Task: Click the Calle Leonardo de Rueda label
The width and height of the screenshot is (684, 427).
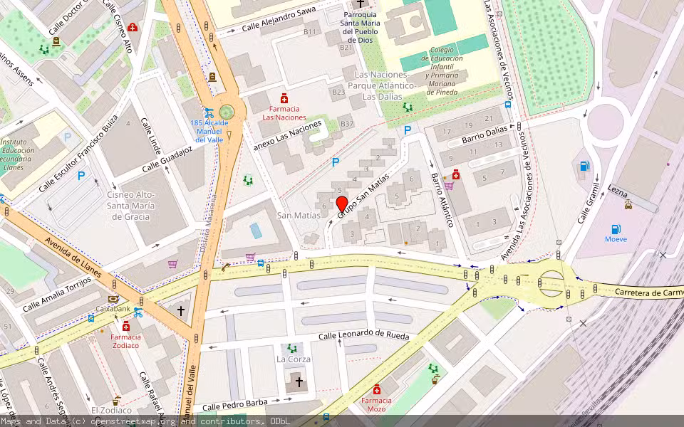Action: click(364, 334)
